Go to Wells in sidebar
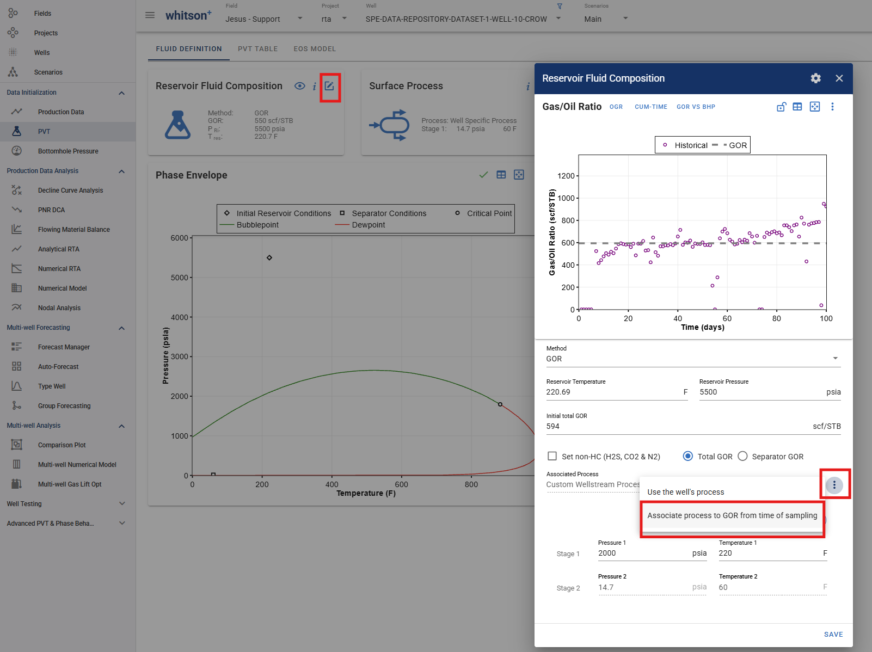872x652 pixels. 42,53
